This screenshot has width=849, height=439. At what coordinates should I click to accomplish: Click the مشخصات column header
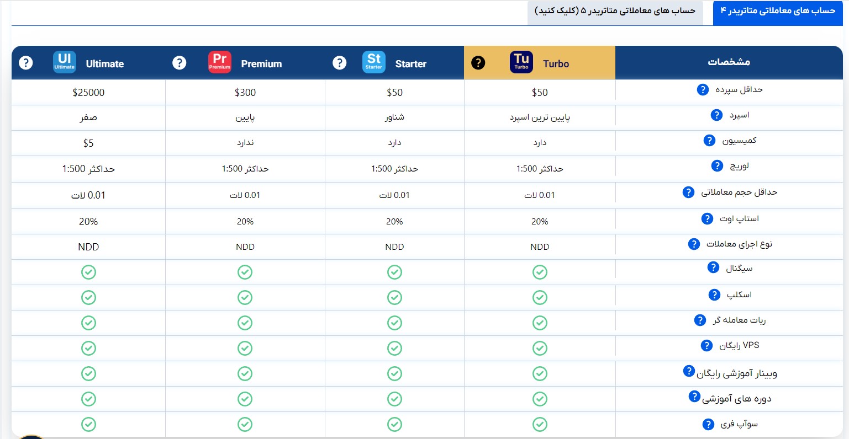(729, 62)
